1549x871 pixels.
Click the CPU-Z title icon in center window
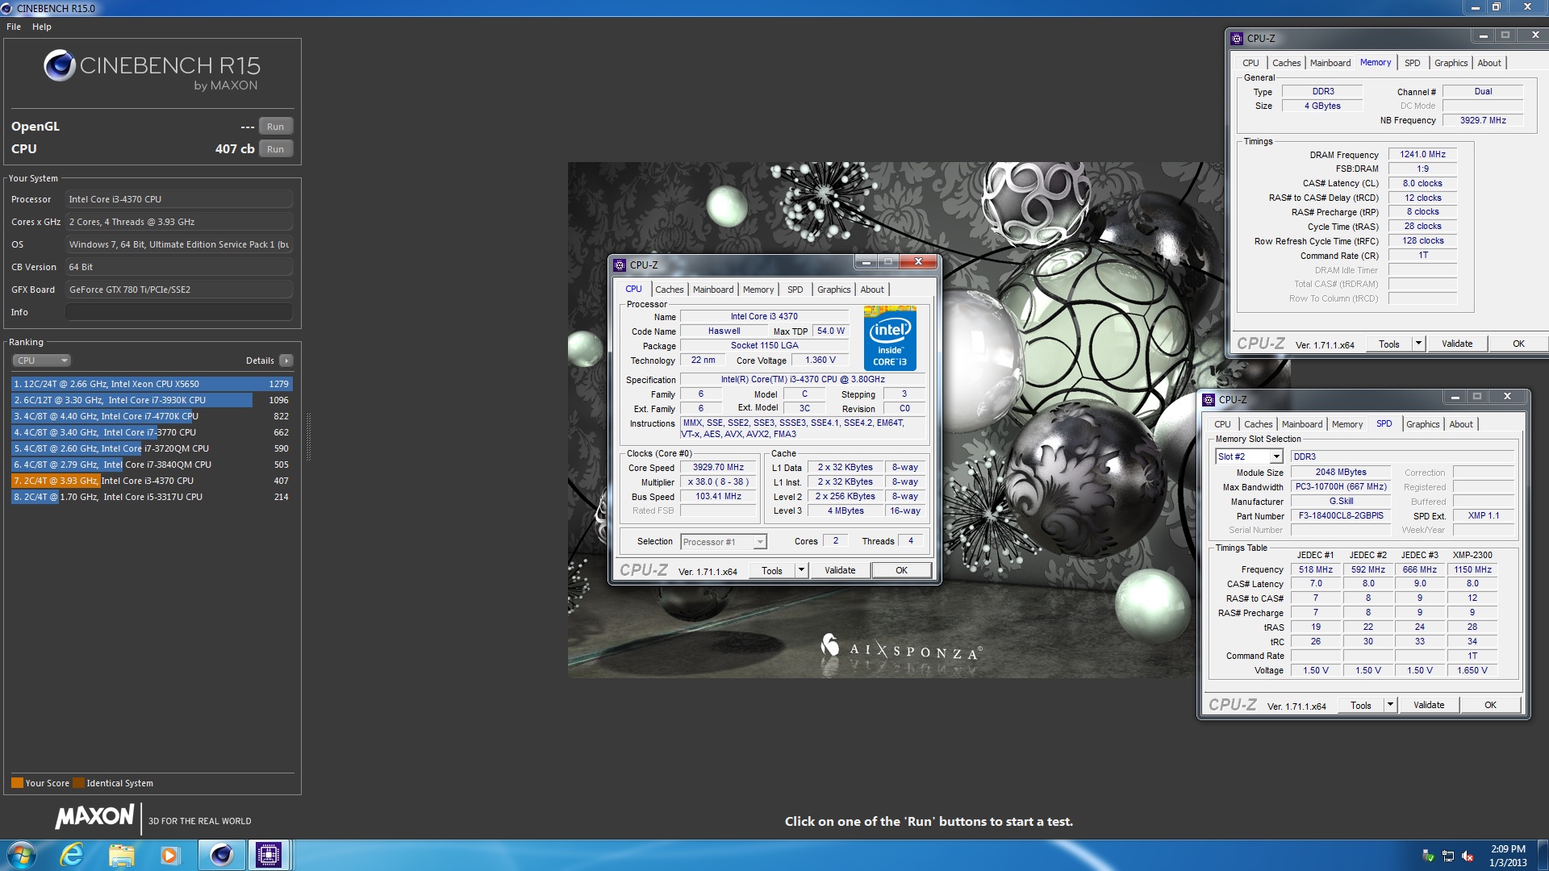620,265
